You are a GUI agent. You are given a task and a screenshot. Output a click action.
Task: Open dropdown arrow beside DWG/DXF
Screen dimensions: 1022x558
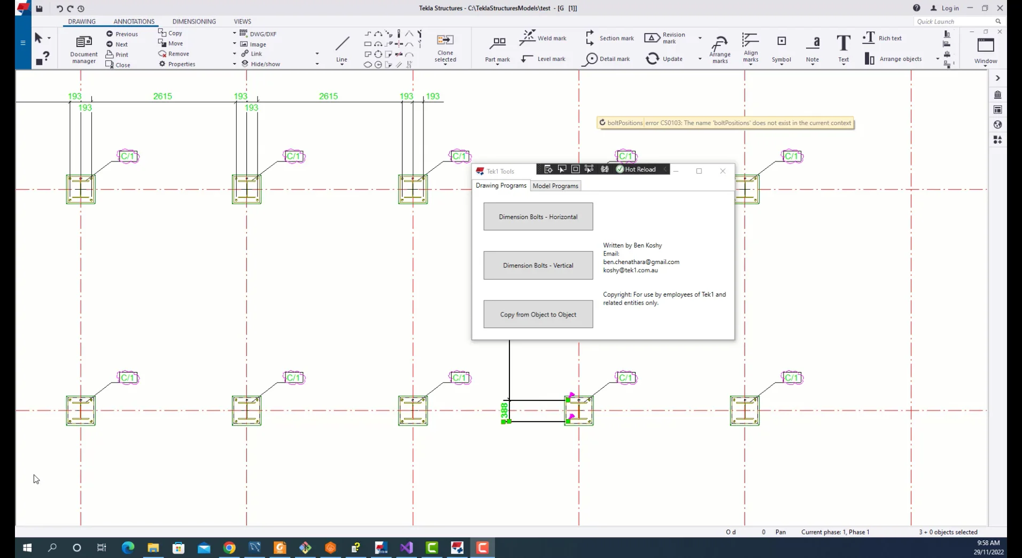[x=234, y=34]
